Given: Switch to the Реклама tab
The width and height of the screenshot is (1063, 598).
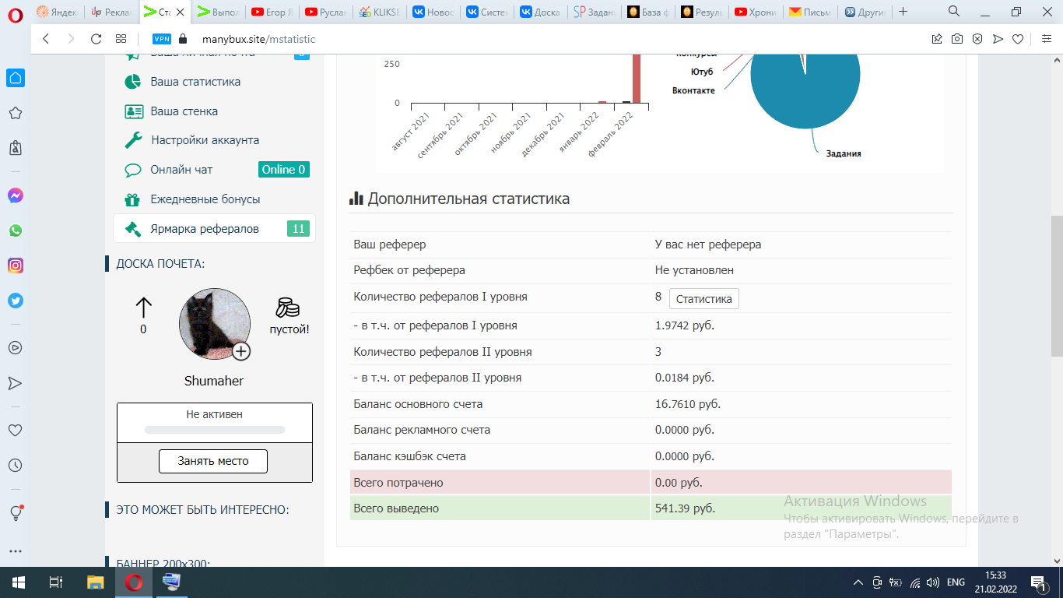Looking at the screenshot, I should [111, 12].
